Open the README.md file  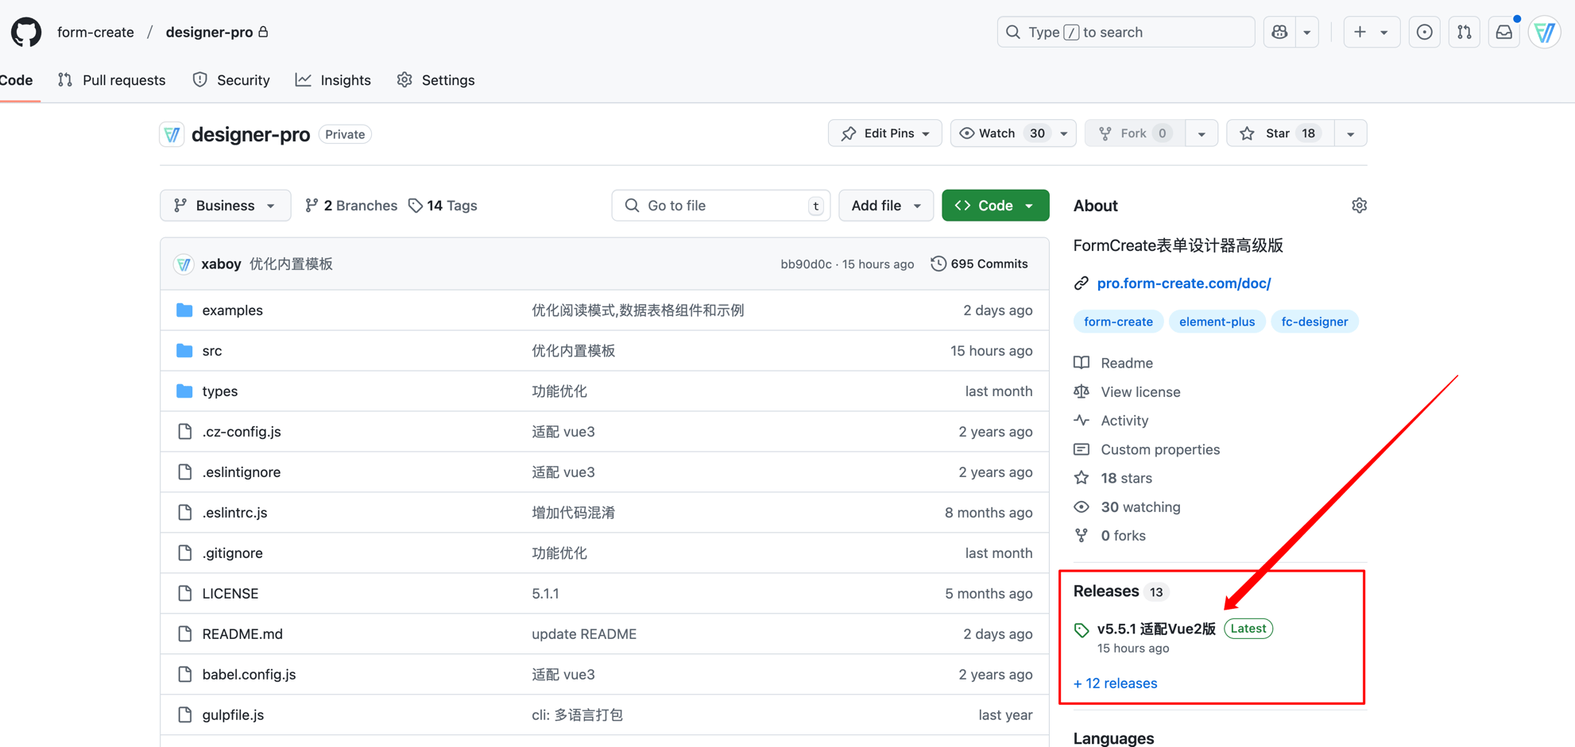point(242,634)
